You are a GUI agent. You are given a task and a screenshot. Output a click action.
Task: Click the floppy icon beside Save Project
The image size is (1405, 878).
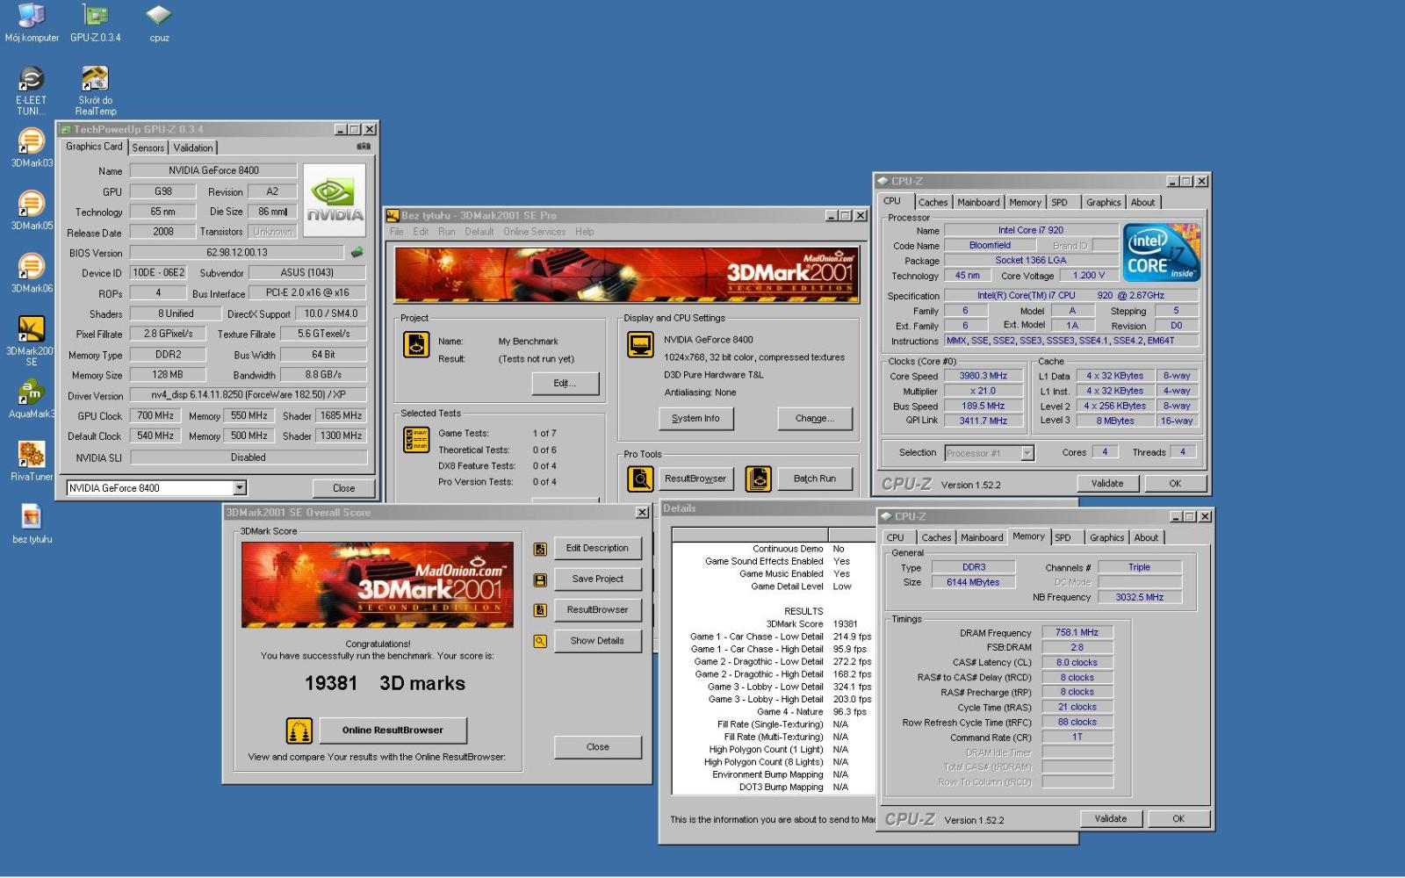[x=540, y=579]
